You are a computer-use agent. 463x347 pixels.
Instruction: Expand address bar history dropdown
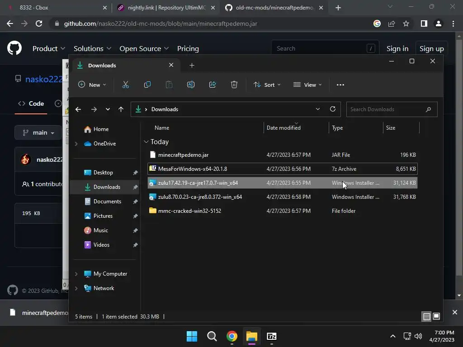pos(318,109)
